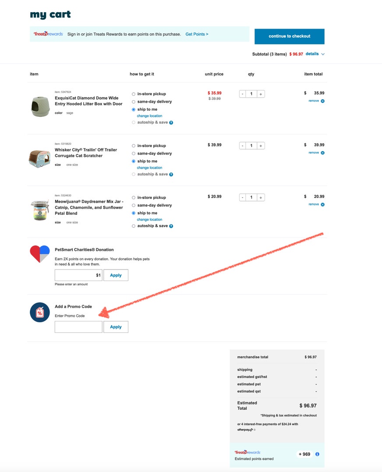Image resolution: width=382 pixels, height=472 pixels.
Task: Open ExquisiCat Diamond Dome litter box product link
Action: (x=88, y=101)
